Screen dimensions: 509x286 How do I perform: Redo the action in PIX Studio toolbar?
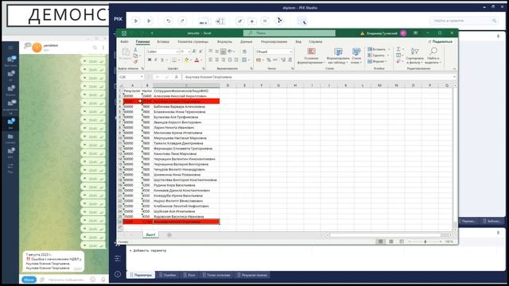(182, 21)
